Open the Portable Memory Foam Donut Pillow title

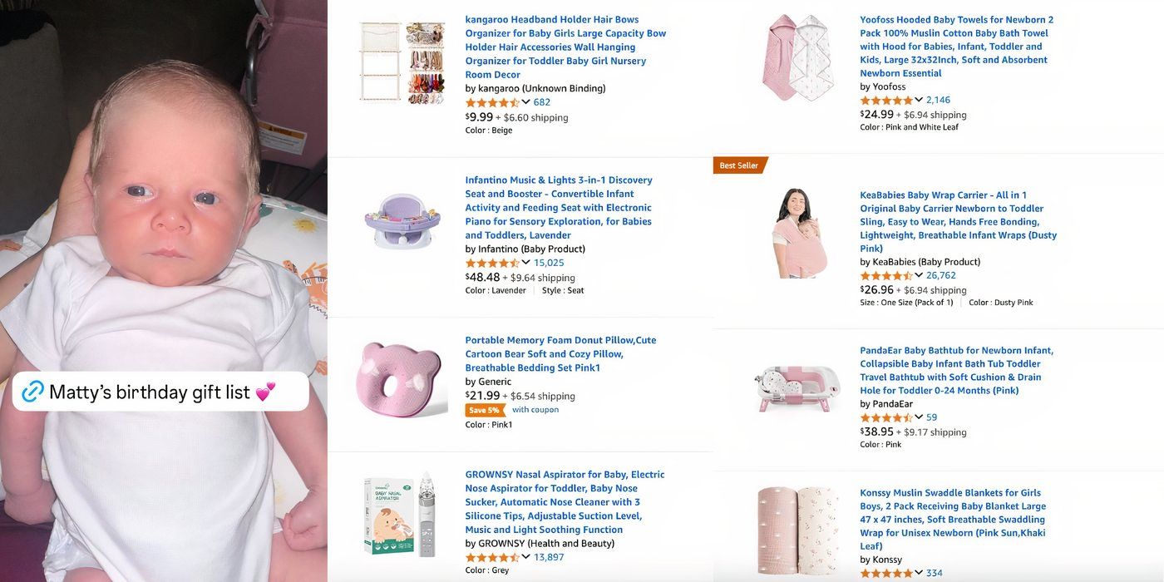pos(560,354)
